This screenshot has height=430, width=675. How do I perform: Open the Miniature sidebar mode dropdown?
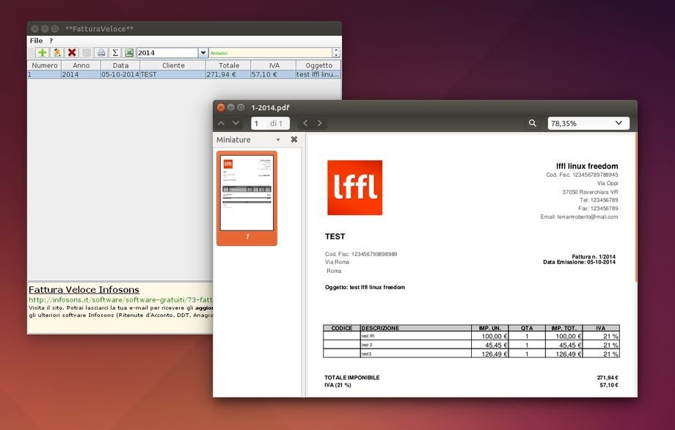[x=278, y=139]
